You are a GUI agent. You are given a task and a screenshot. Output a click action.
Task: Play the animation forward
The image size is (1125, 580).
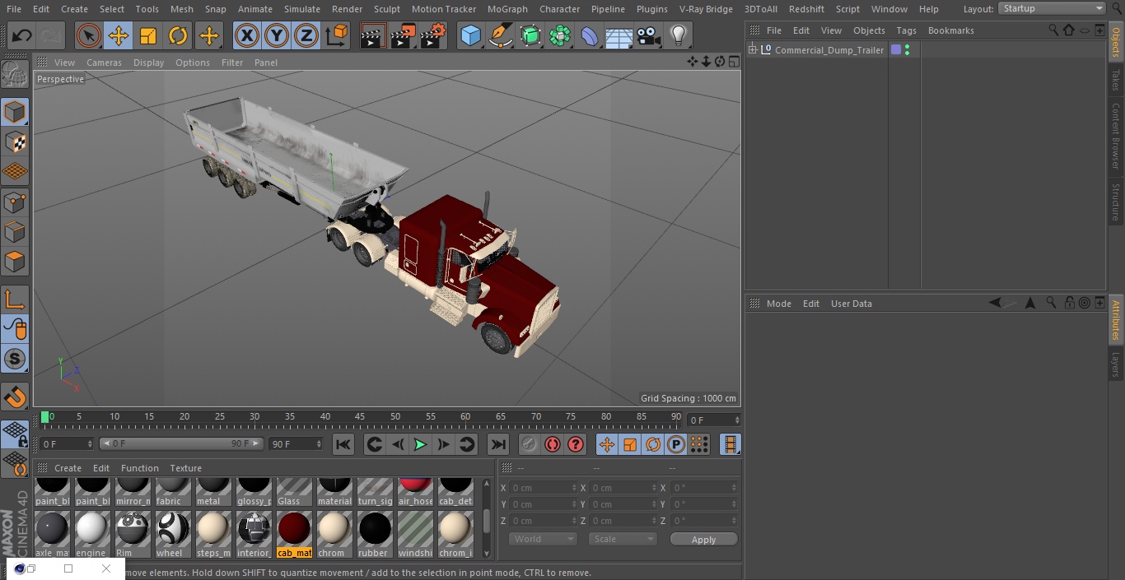(420, 444)
